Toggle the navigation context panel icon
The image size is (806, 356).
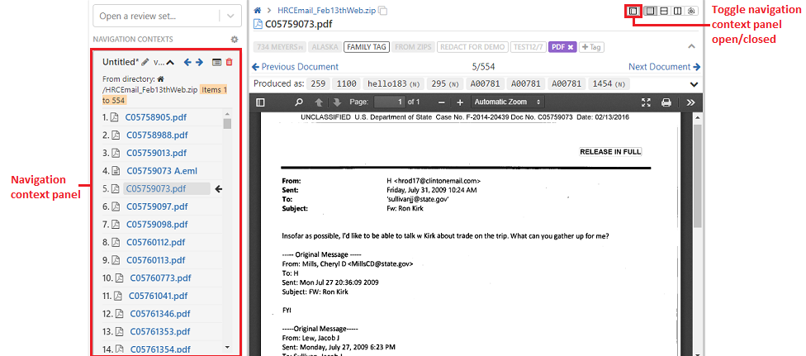pyautogui.click(x=633, y=10)
